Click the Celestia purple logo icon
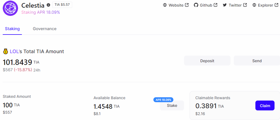 10,8
